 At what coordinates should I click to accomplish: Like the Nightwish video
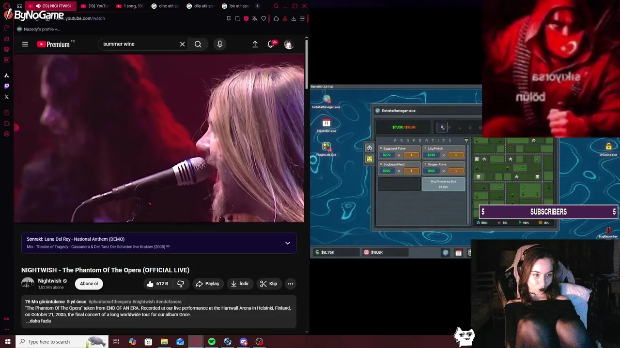pyautogui.click(x=158, y=284)
